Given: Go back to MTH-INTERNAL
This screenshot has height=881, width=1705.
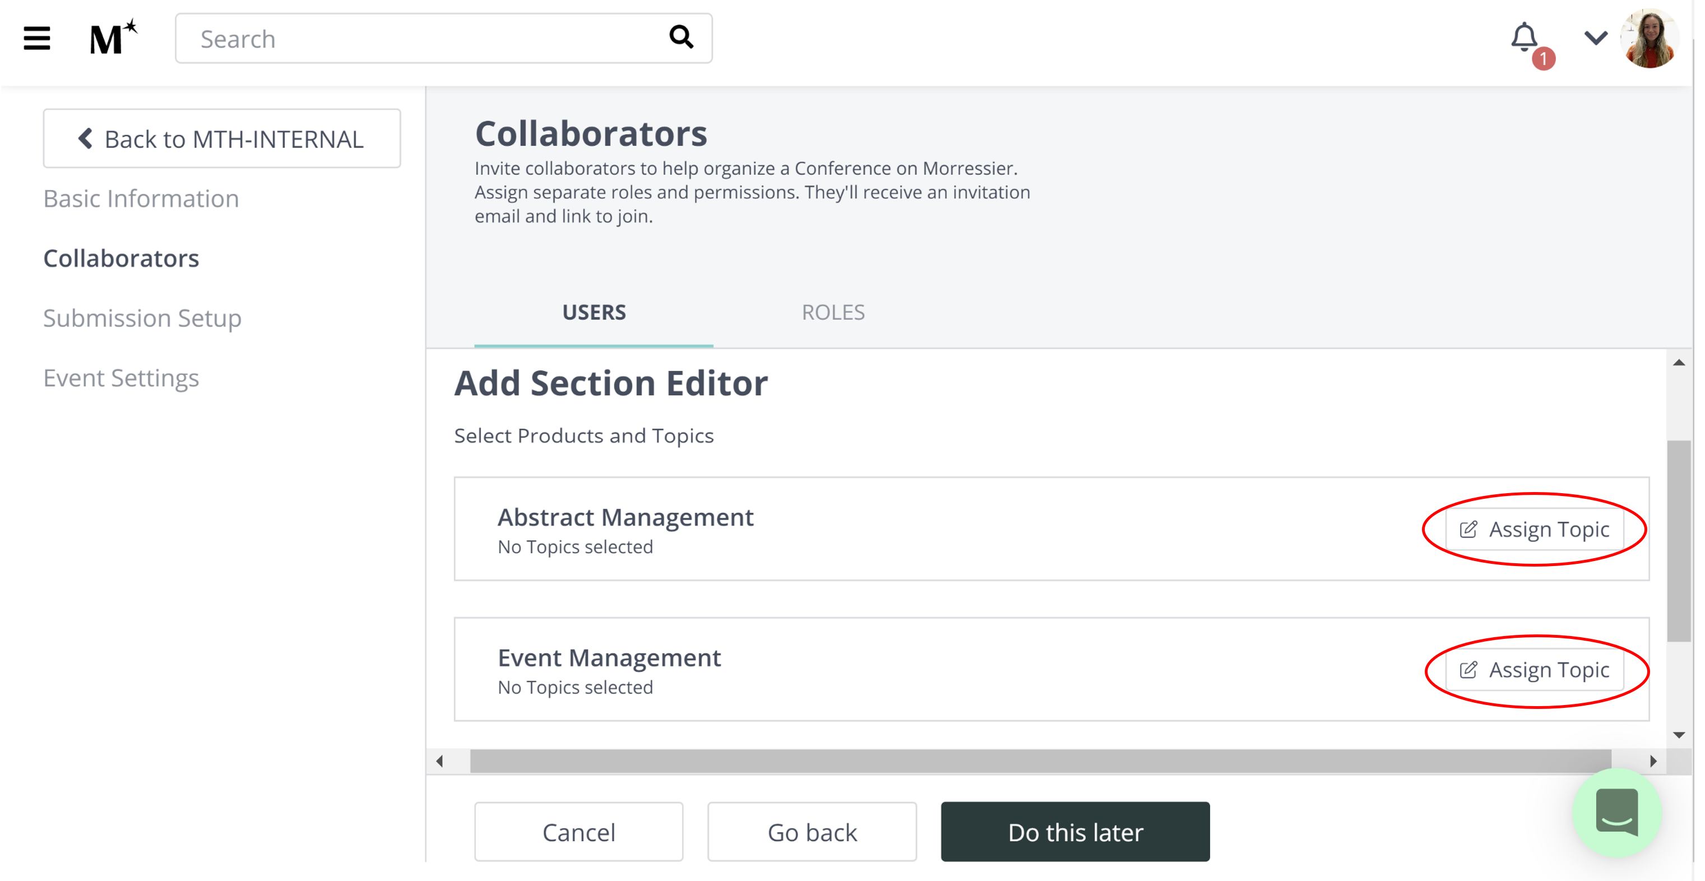Looking at the screenshot, I should [x=222, y=138].
